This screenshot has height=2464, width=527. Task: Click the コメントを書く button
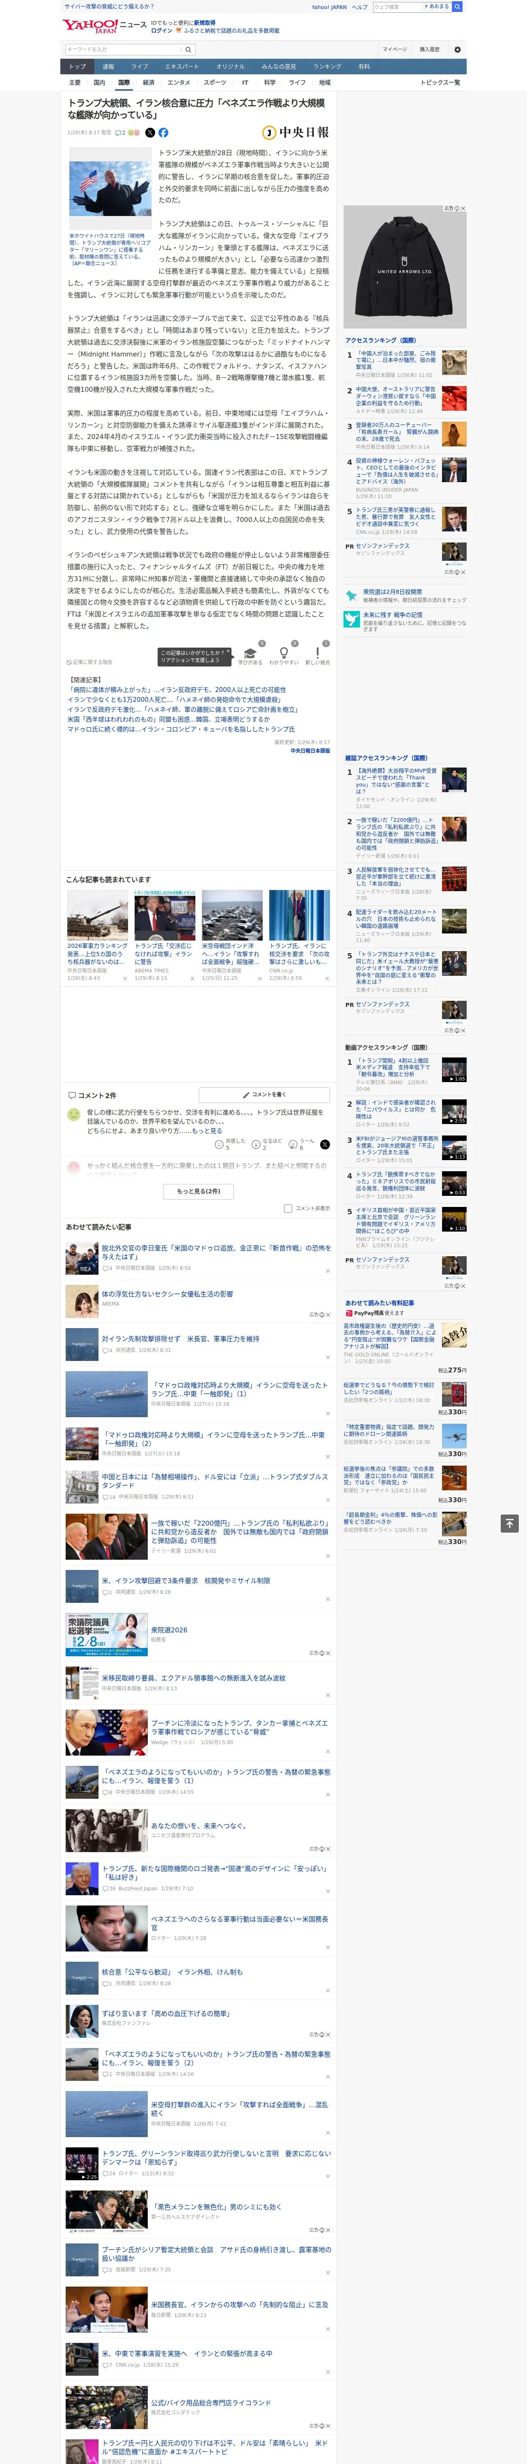click(x=264, y=1094)
